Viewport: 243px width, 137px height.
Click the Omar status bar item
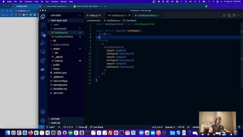tap(82, 127)
